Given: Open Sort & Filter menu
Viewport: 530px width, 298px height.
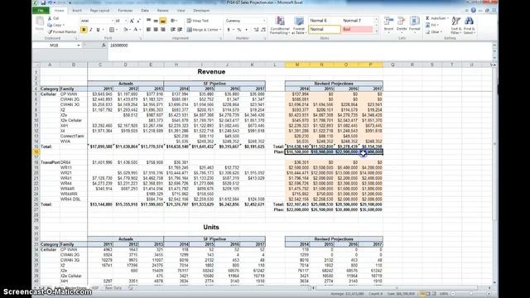Looking at the screenshot, I should pos(456,25).
